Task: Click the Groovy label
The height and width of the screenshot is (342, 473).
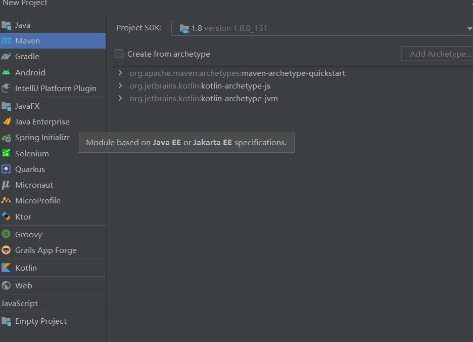Action: coord(28,235)
